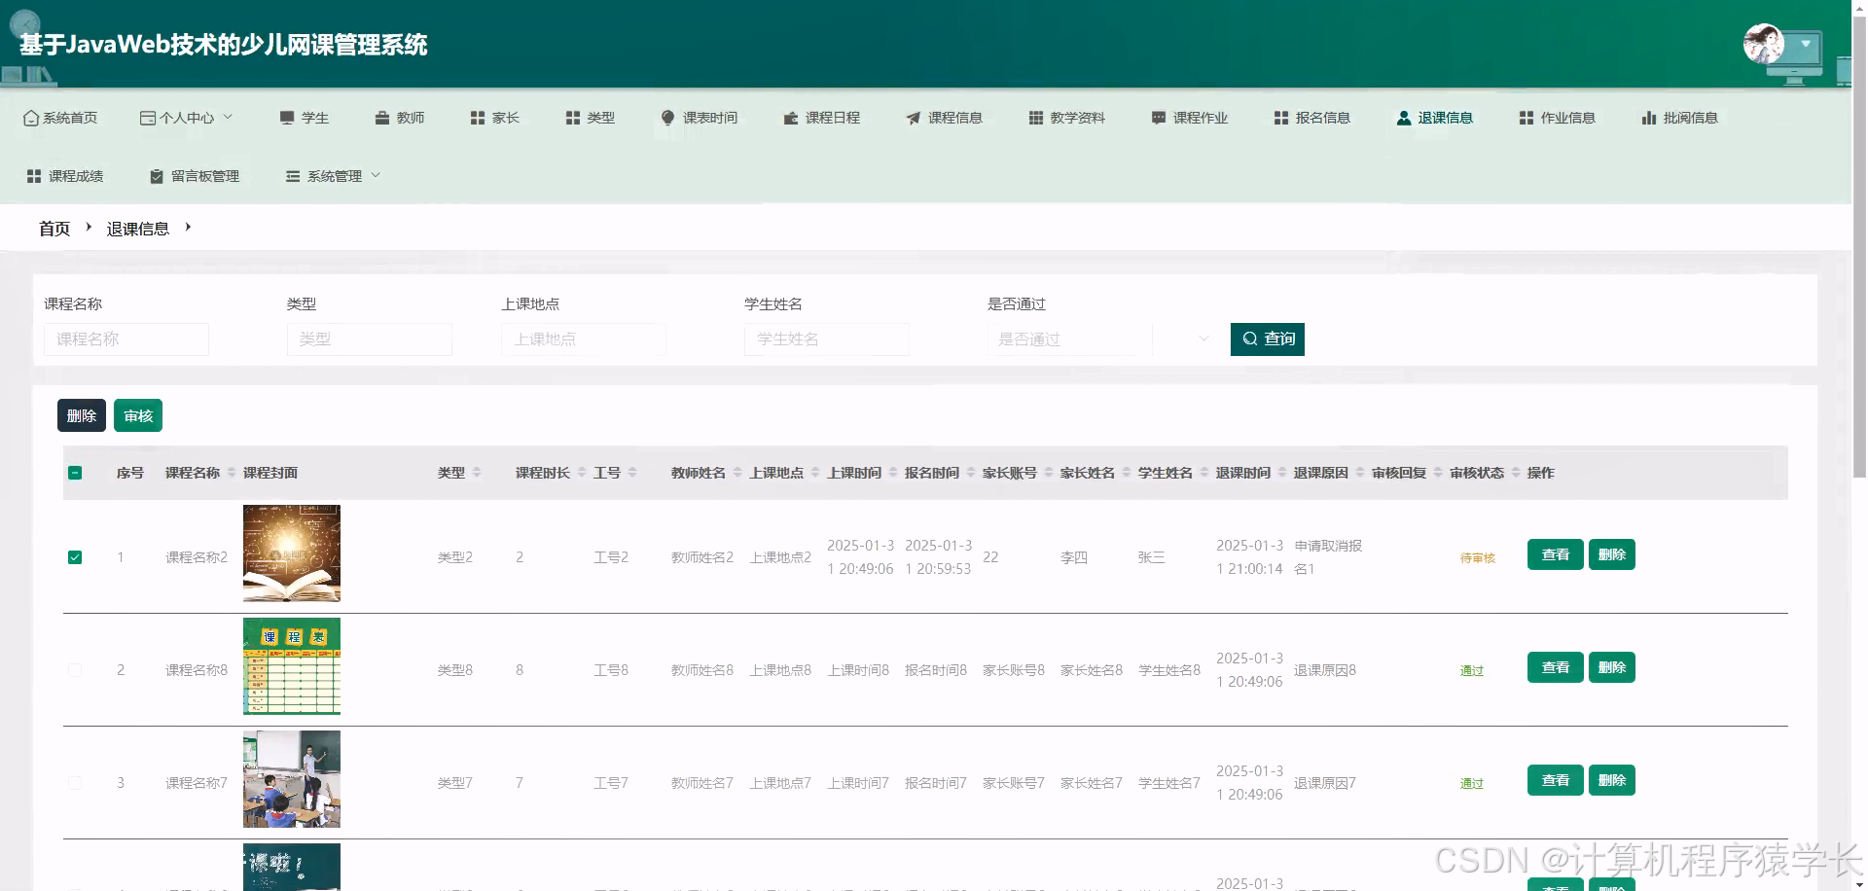Uncheck the checkbox for row 课程名称2
Screen dimensions: 1868x891
click(75, 557)
